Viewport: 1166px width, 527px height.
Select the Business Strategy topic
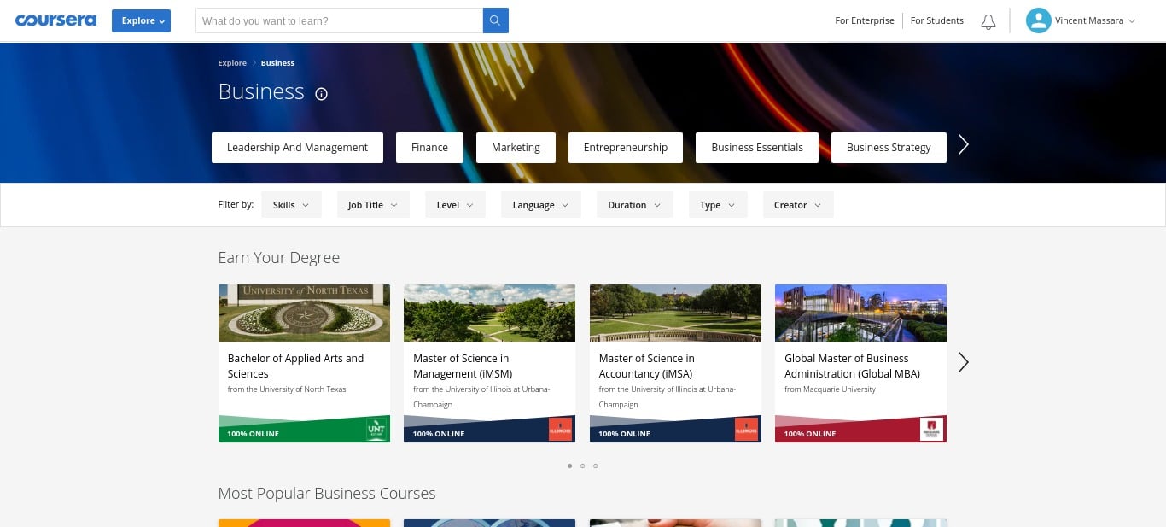point(889,147)
